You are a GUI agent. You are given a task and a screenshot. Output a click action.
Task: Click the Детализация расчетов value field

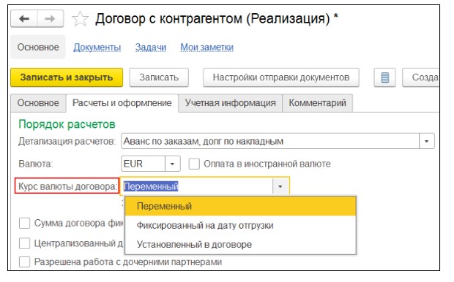(270, 141)
